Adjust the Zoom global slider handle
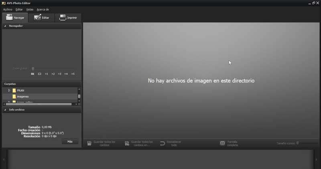 pyautogui.click(x=33, y=68)
